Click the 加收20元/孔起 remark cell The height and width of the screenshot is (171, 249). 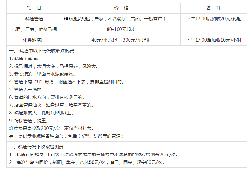click(214, 19)
